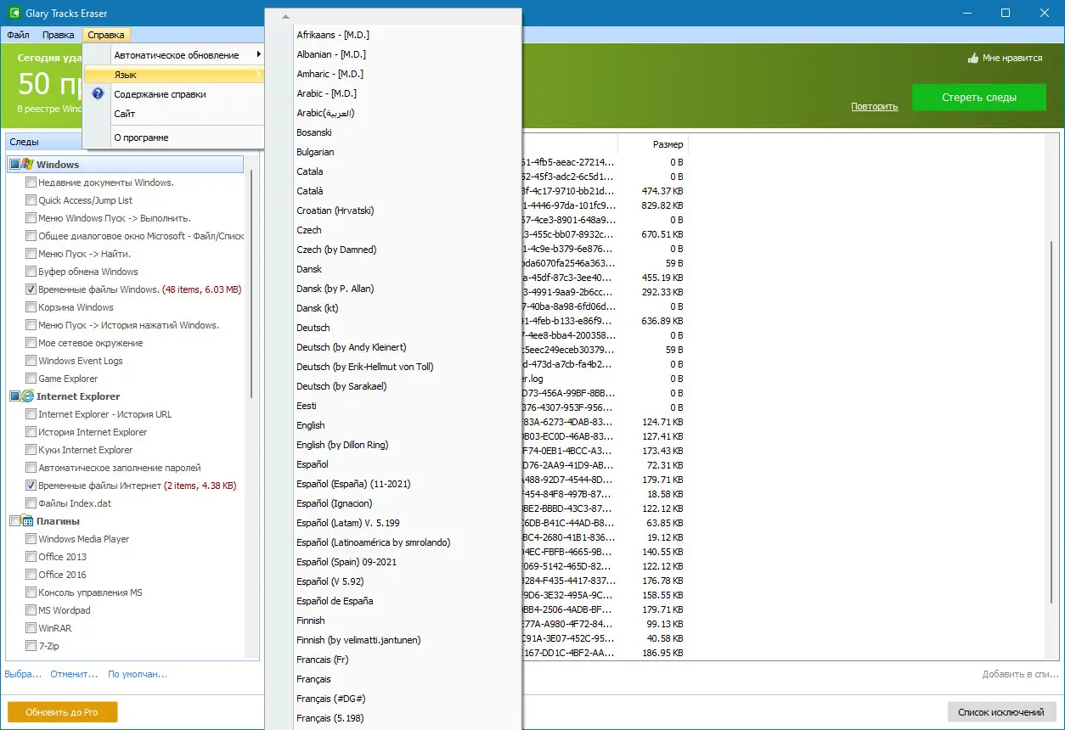
Task: Enable the Куки Internet Explorer checkbox
Action: tap(31, 450)
